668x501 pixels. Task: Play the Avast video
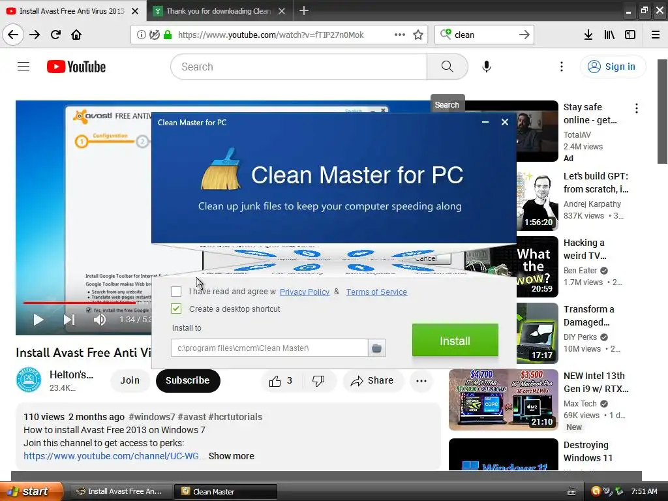(38, 320)
